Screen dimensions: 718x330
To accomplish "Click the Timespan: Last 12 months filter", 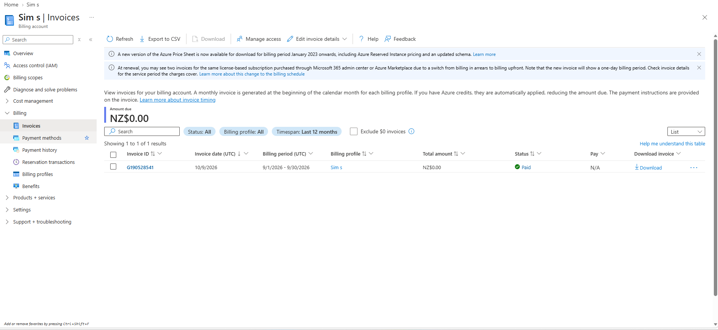I will (307, 131).
